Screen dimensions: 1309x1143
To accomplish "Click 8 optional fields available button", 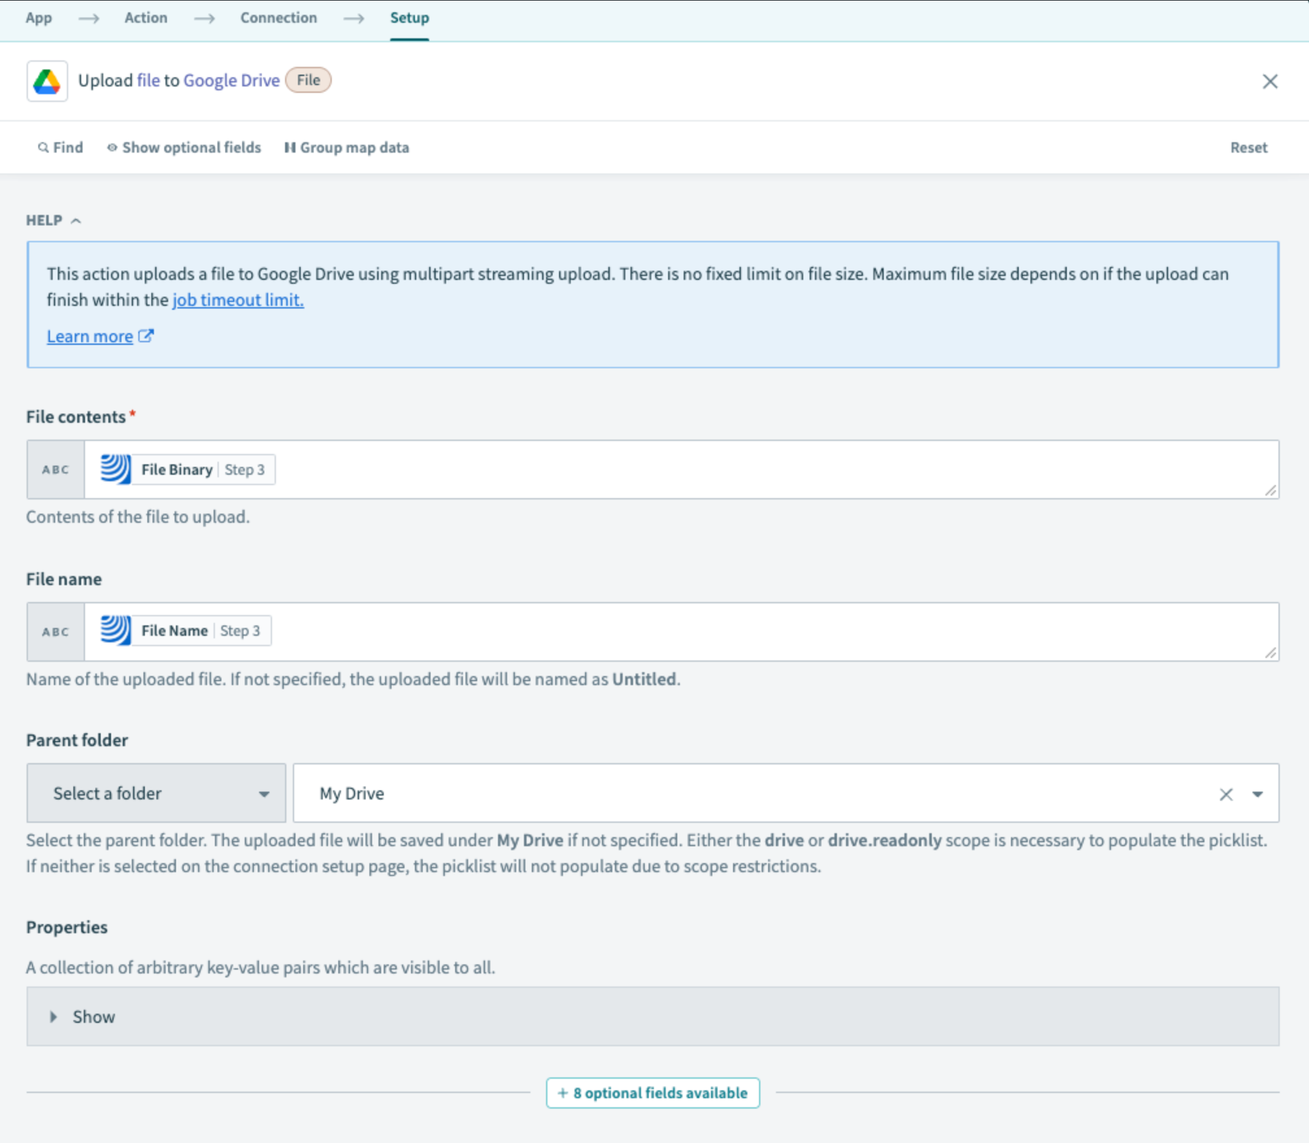I will [653, 1093].
